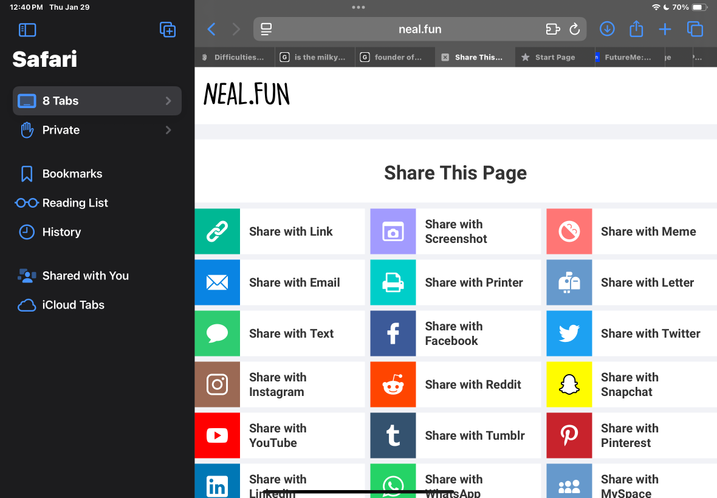This screenshot has height=498, width=717.
Task: Tap the extensions icon in the address bar
Action: [x=553, y=29]
